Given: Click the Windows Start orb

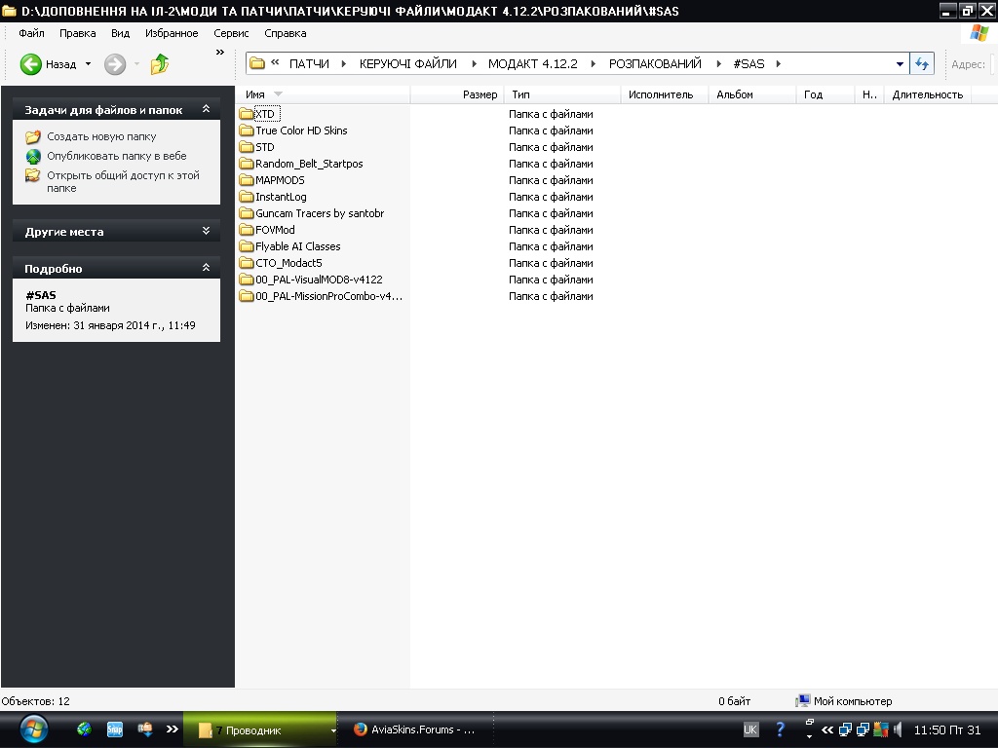Looking at the screenshot, I should (x=33, y=729).
